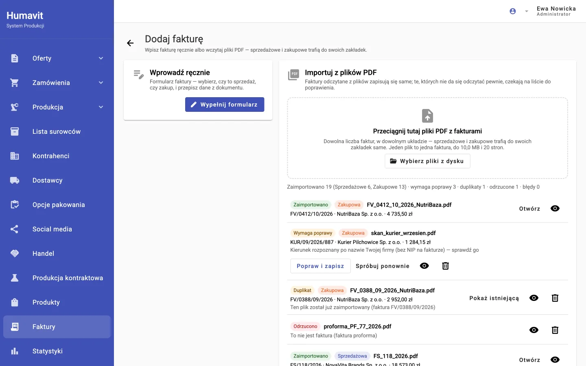Click the Ewa Nowicka user name
Viewport: 586px width, 366px height.
tap(556, 9)
